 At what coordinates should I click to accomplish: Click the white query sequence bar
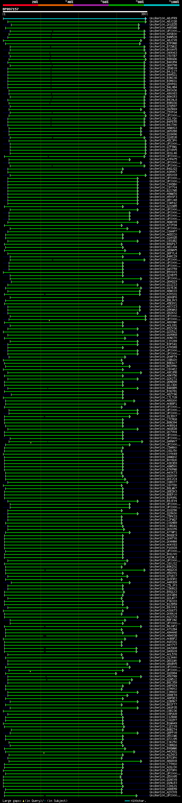[75, 12]
